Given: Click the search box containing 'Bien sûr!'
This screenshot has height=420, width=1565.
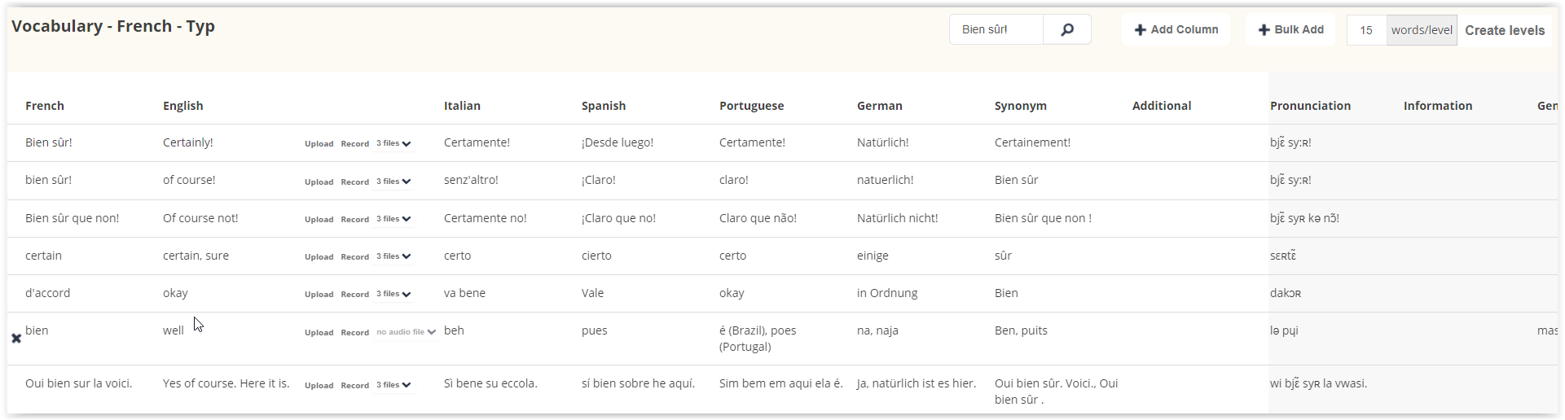Looking at the screenshot, I should coord(996,29).
